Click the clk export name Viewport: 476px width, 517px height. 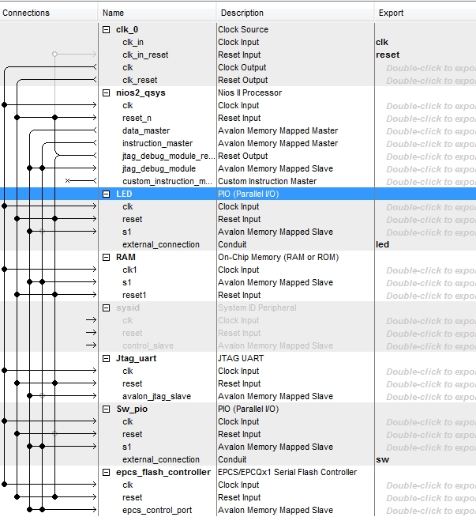pyautogui.click(x=382, y=43)
